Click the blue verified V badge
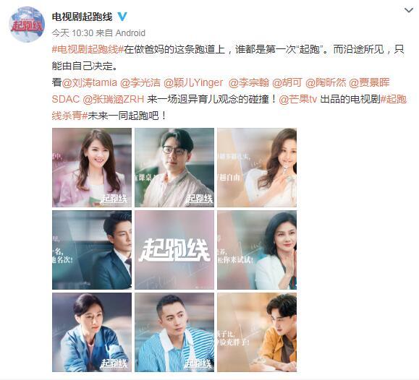Viewport: 419px width, 380px height. tap(122, 17)
